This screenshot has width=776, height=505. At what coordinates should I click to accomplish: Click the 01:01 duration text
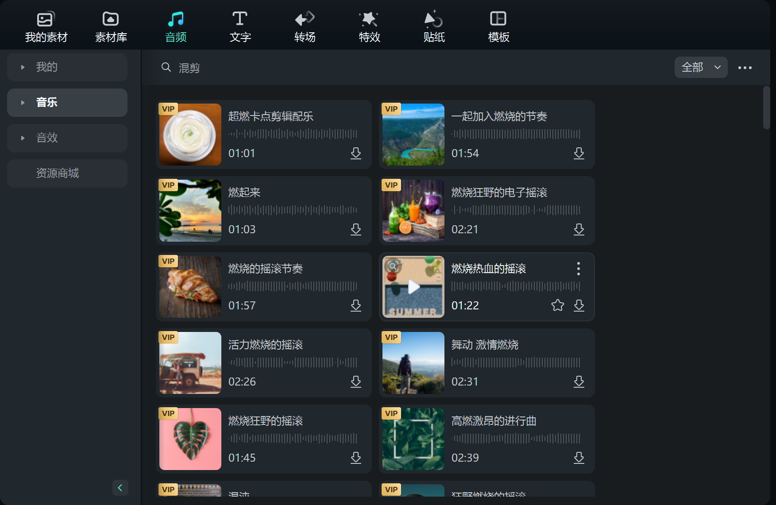[242, 153]
